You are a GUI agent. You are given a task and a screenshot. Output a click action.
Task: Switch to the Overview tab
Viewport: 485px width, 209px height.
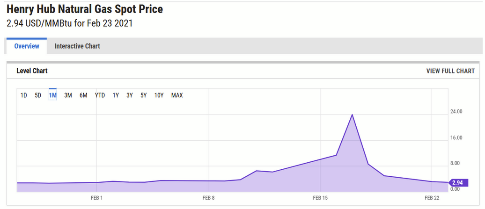(26, 46)
